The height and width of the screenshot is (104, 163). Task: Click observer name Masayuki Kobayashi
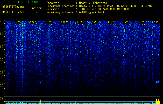pyautogui.click(x=93, y=3)
